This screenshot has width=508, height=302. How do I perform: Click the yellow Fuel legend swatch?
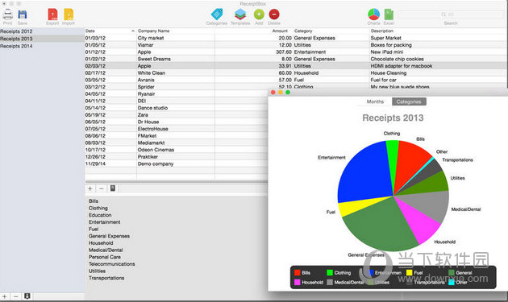(409, 273)
